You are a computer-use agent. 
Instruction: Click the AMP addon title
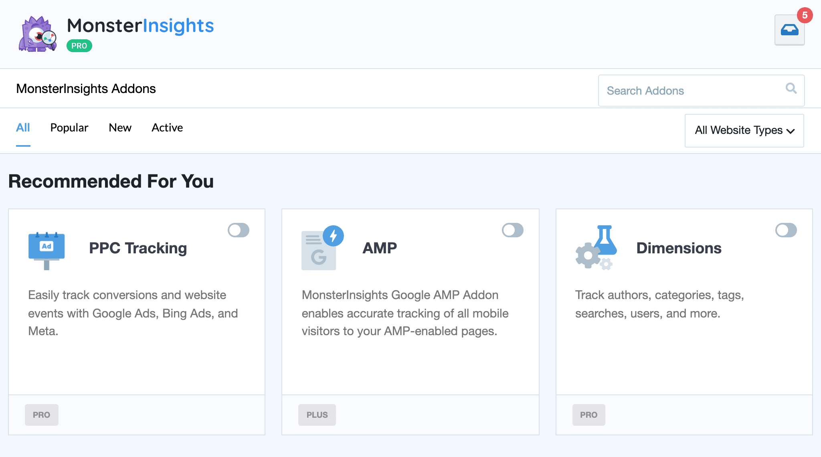point(380,248)
